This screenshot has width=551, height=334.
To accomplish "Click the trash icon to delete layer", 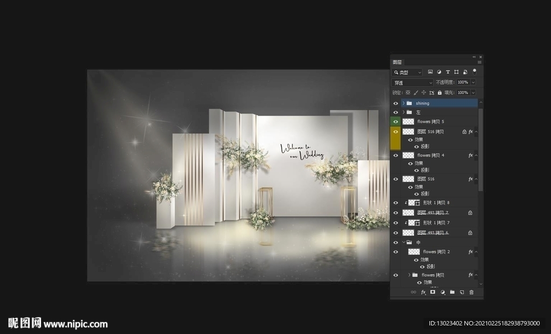I will tap(471, 292).
